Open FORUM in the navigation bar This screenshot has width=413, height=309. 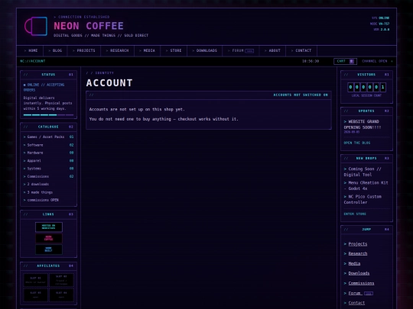241,50
